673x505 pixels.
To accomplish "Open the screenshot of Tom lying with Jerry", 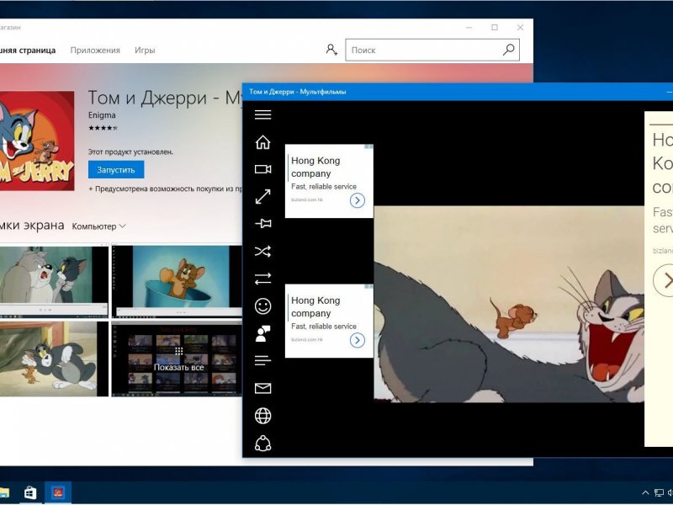I will coord(54,359).
